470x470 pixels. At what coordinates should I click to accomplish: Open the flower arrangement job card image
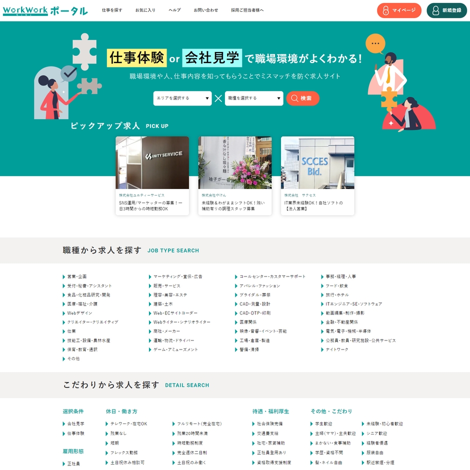pyautogui.click(x=235, y=162)
